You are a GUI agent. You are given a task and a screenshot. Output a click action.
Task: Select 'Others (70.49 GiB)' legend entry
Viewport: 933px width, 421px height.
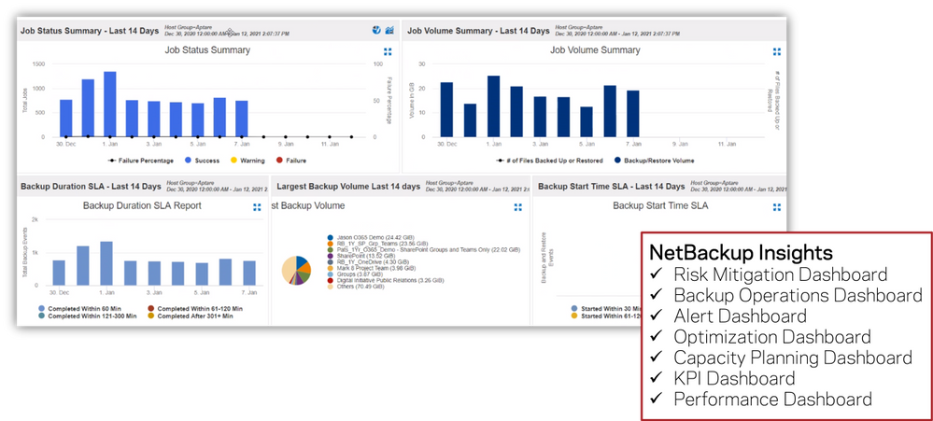(x=355, y=287)
